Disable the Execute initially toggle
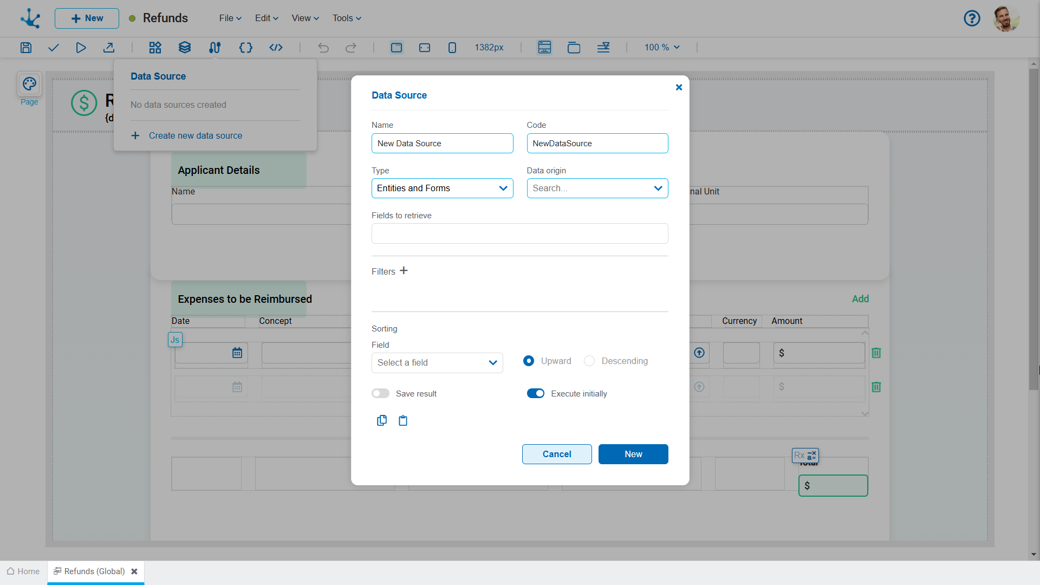 tap(535, 393)
